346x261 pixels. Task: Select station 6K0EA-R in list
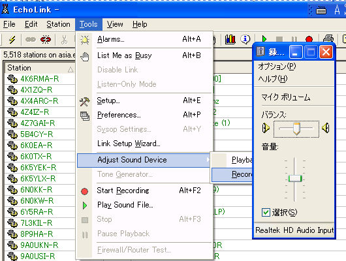click(37, 146)
